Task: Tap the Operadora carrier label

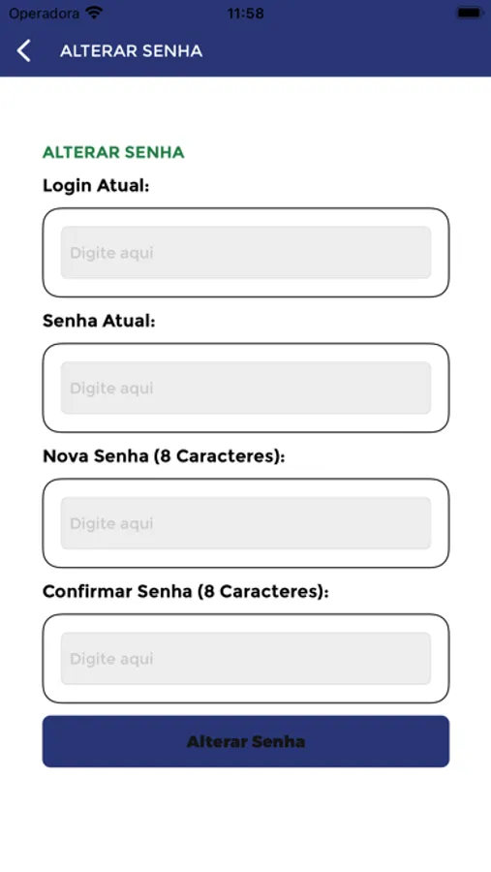Action: (x=44, y=14)
